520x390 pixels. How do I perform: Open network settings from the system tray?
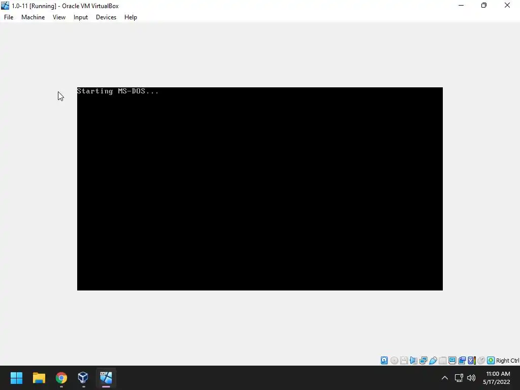click(x=459, y=378)
